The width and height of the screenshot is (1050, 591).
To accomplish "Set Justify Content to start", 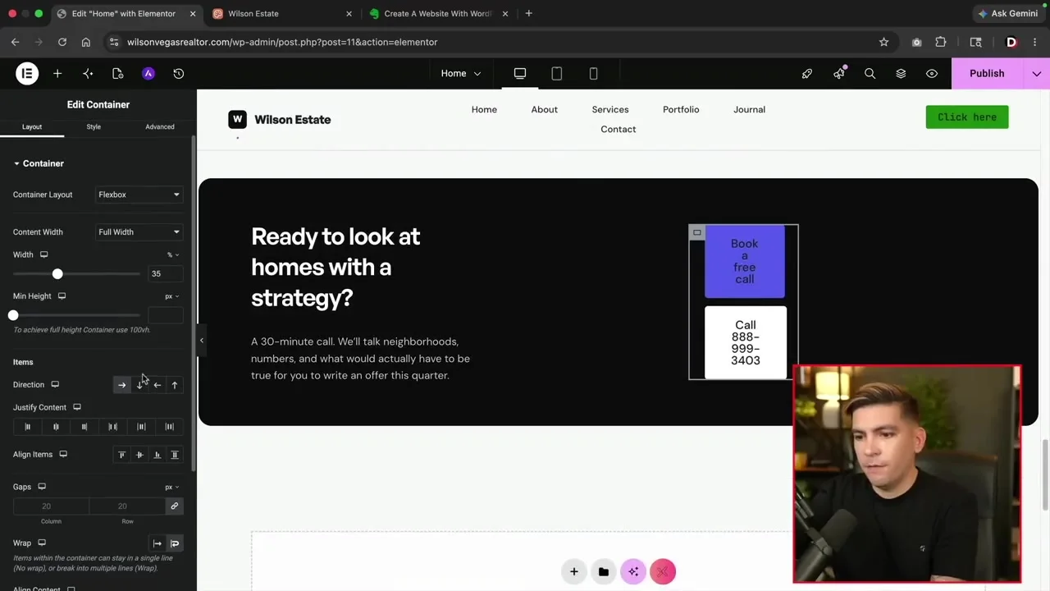I will tap(27, 427).
